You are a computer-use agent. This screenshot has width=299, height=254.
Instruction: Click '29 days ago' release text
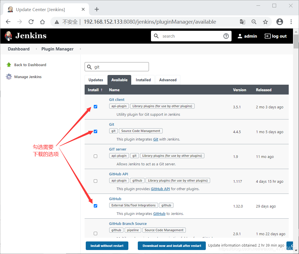point(266,206)
